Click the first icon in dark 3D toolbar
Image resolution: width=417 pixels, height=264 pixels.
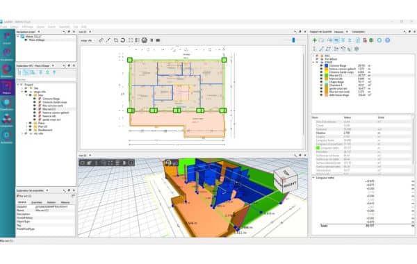tap(83, 163)
